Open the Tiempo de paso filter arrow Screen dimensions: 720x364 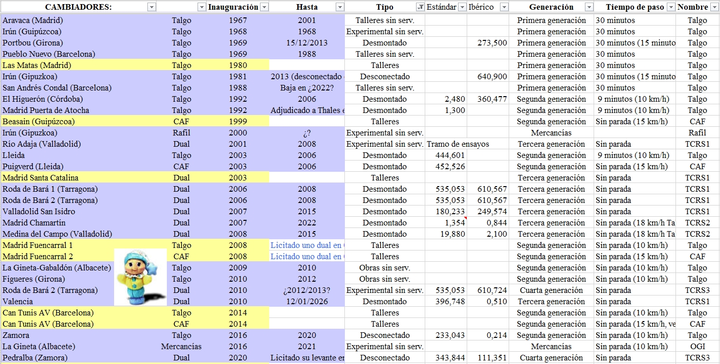click(x=670, y=7)
